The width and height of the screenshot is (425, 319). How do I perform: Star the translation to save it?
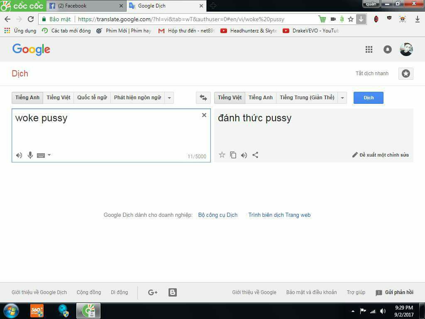[x=222, y=155]
